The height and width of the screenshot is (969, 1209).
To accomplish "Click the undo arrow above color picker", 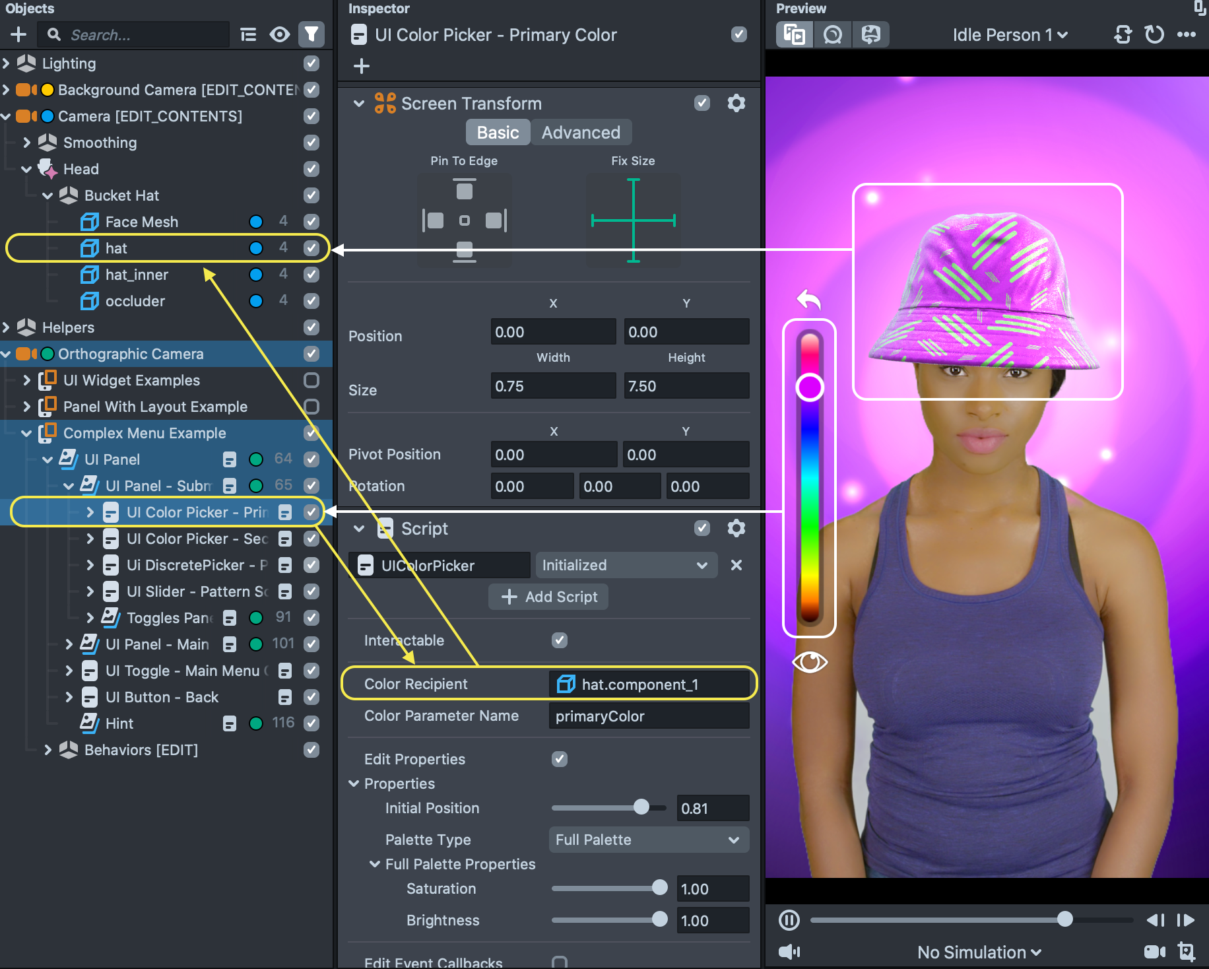I will tap(809, 300).
